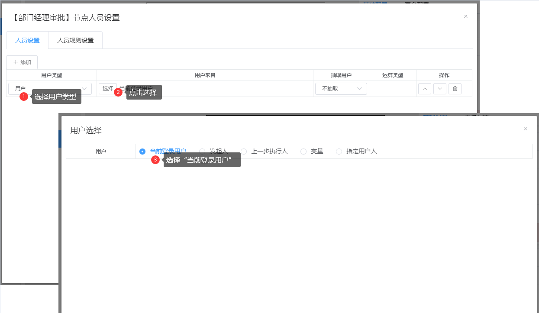The width and height of the screenshot is (539, 313).
Task: Expand the 不抽取 dropdown
Action: [341, 89]
